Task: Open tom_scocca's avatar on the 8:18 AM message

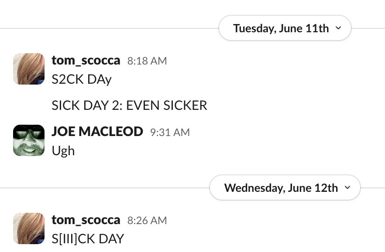Action: (29, 69)
